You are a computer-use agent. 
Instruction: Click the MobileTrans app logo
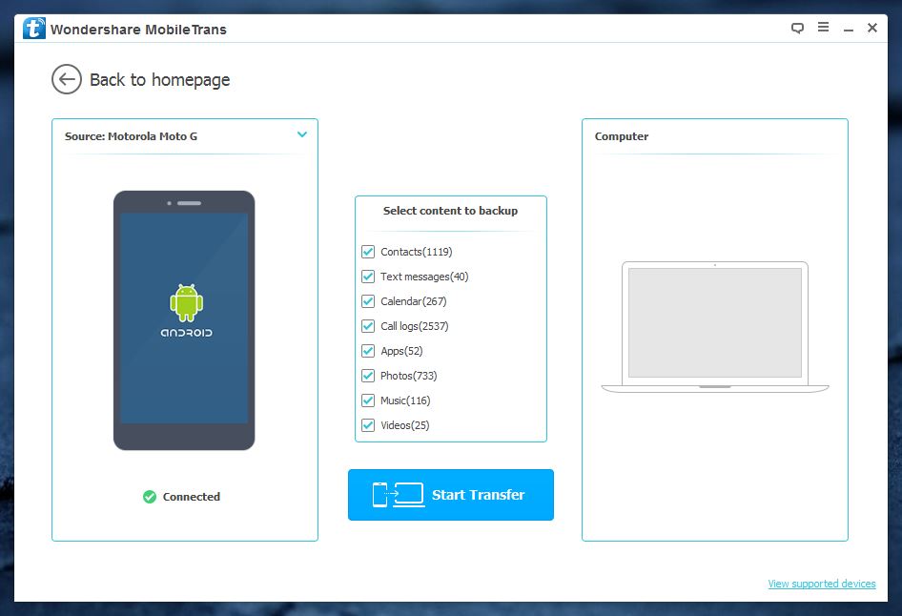pos(34,29)
